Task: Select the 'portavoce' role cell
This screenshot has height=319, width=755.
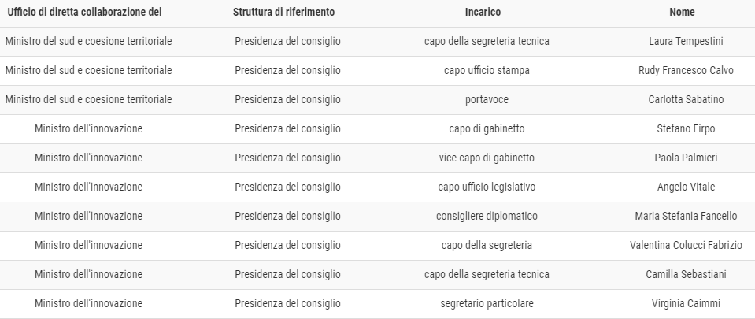Action: [x=487, y=100]
